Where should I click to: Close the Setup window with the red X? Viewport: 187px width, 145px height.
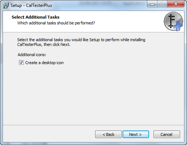(x=176, y=4)
